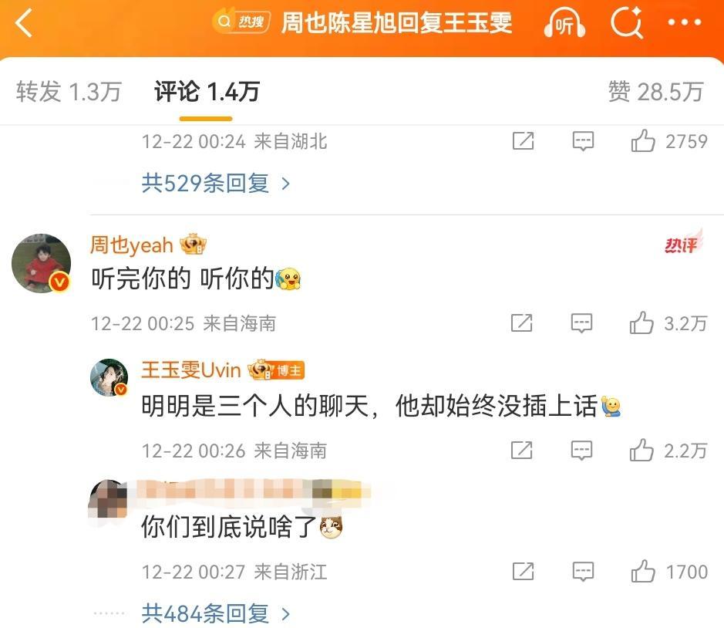The height and width of the screenshot is (628, 724).
Task: Open 周也yeah's avatar thumbnail
Action: [x=41, y=263]
